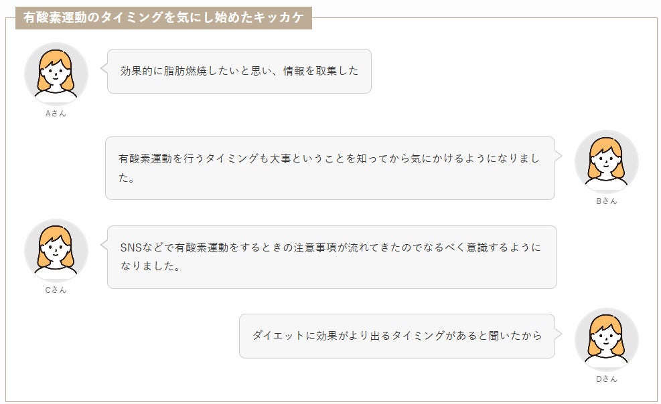Click the Aさん name label
This screenshot has height=404, width=661.
(56, 113)
